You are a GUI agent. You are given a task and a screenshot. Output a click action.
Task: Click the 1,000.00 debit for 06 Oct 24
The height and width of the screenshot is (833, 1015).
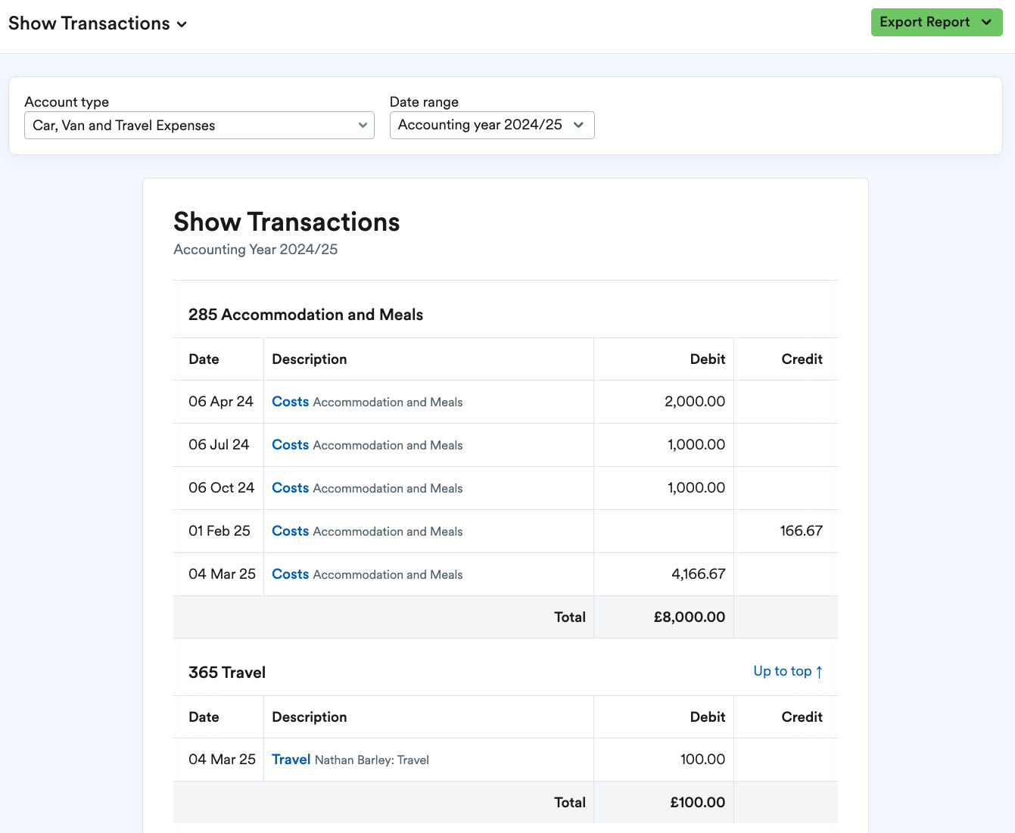pyautogui.click(x=696, y=488)
